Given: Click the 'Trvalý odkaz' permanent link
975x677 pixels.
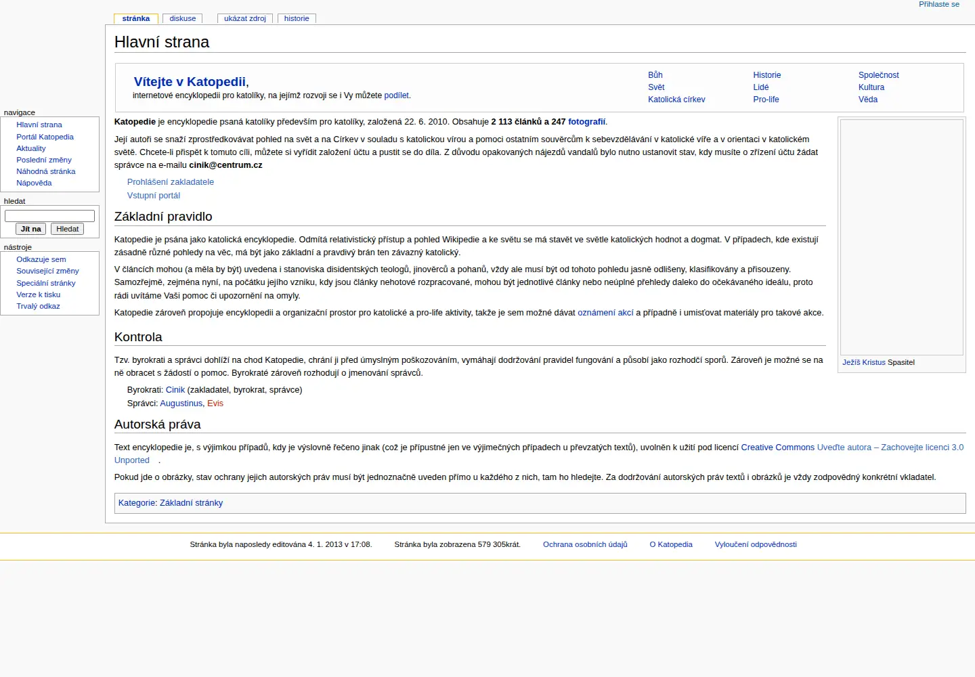Looking at the screenshot, I should click(38, 306).
